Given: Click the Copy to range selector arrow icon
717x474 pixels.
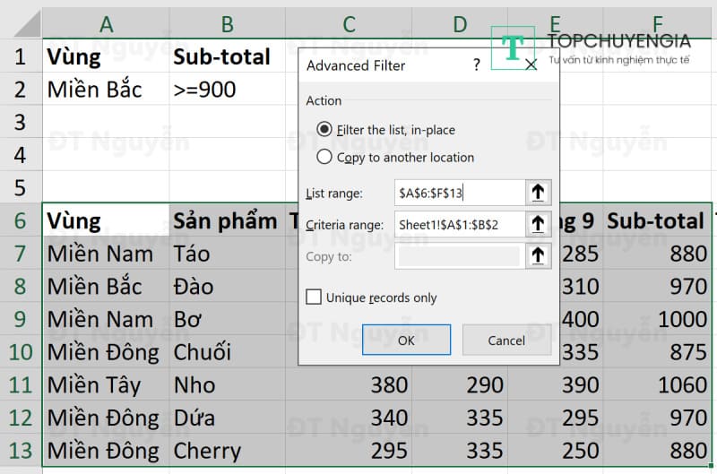Looking at the screenshot, I should pyautogui.click(x=538, y=256).
